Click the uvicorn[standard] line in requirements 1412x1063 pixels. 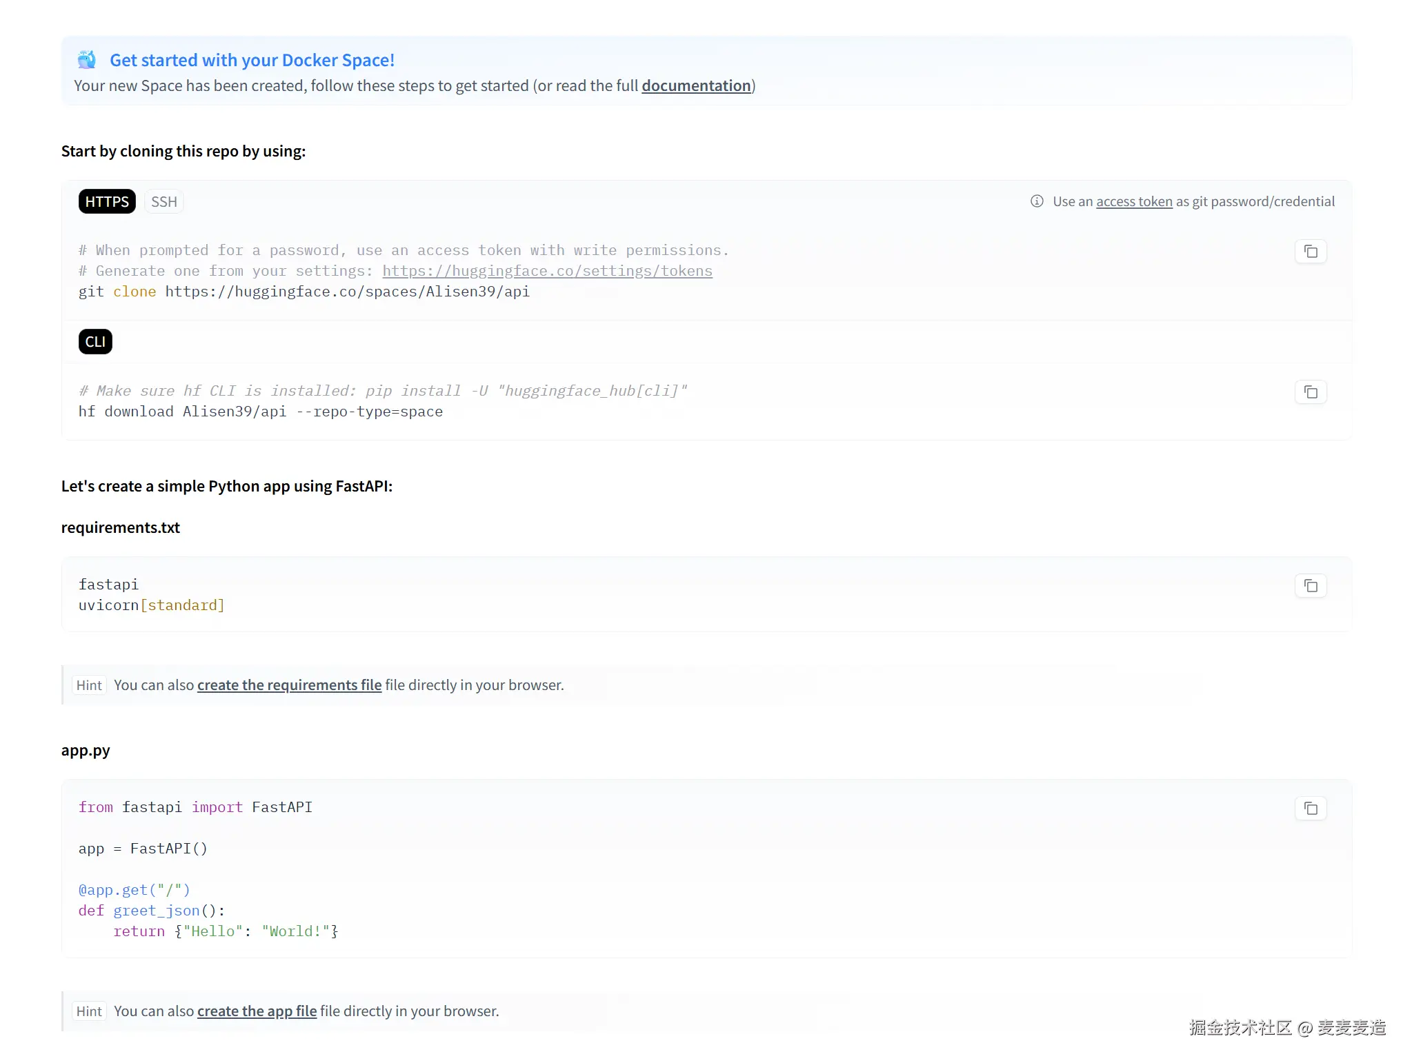tap(151, 605)
